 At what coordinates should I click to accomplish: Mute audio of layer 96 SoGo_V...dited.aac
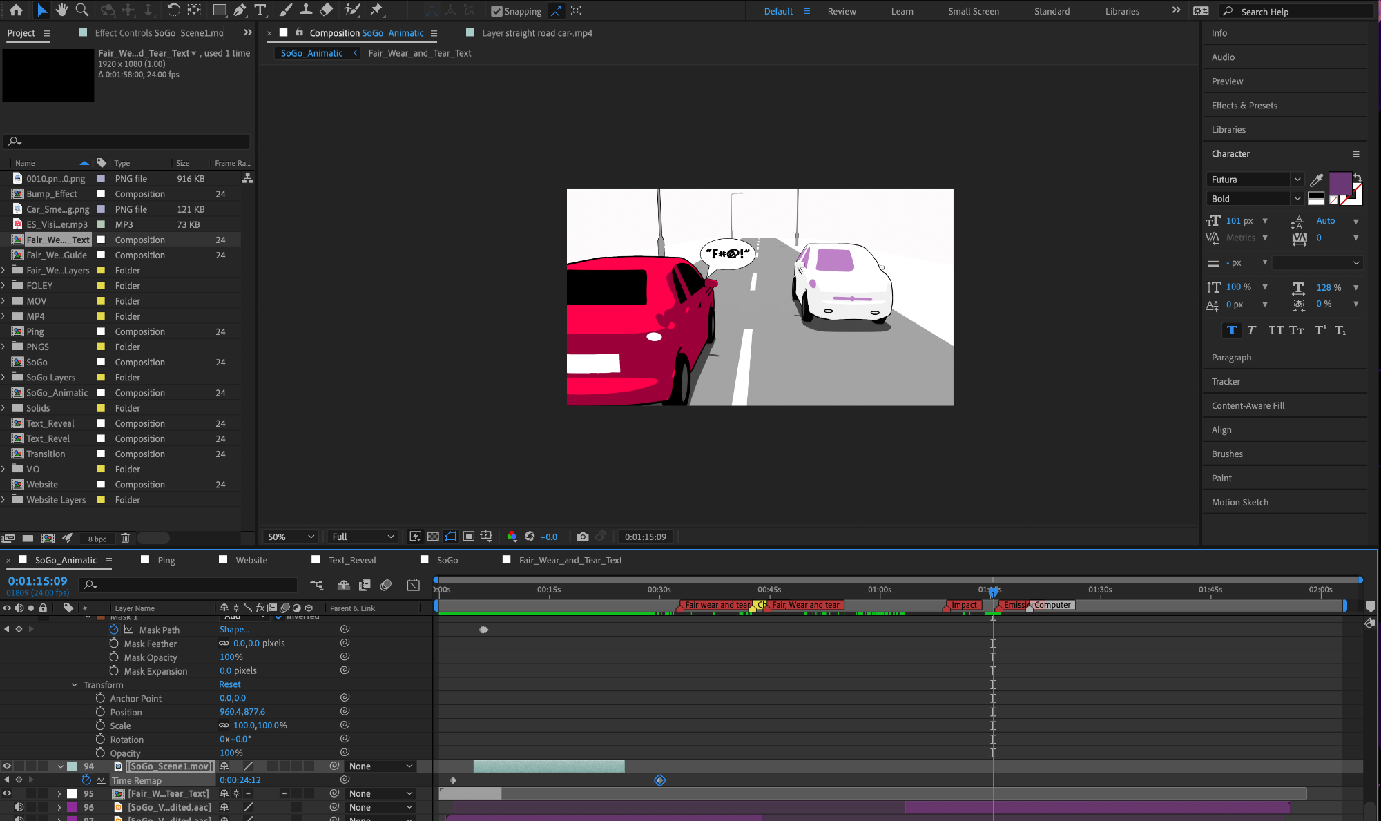click(x=19, y=807)
